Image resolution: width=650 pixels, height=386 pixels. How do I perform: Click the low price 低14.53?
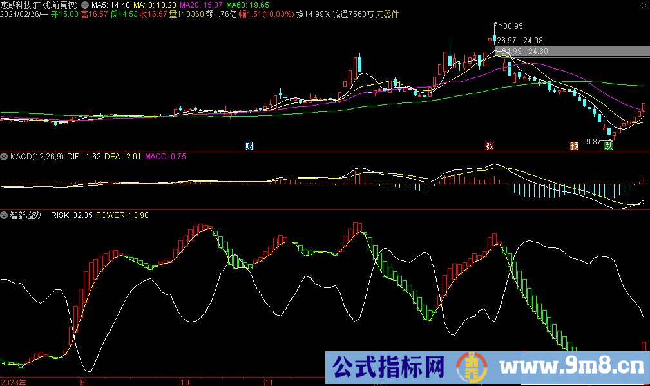[x=124, y=15]
